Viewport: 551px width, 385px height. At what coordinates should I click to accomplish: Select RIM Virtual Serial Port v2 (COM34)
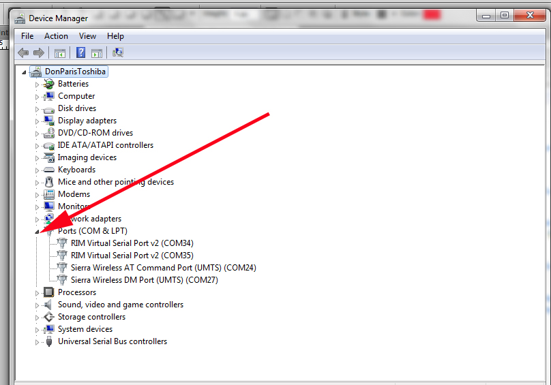click(x=132, y=243)
